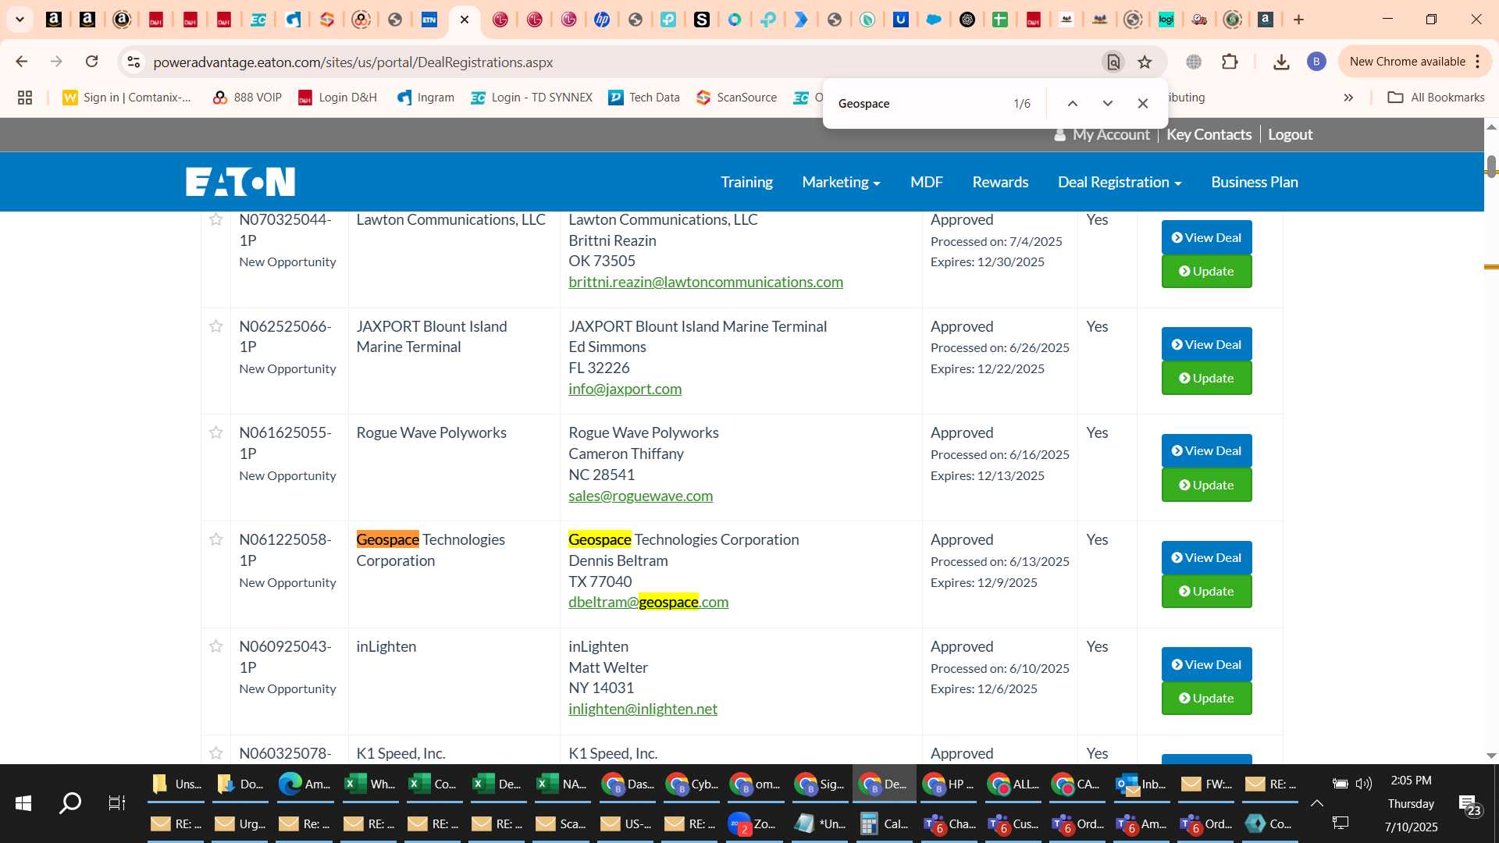This screenshot has width=1499, height=843.
Task: Open Windows taskbar search
Action: [70, 802]
